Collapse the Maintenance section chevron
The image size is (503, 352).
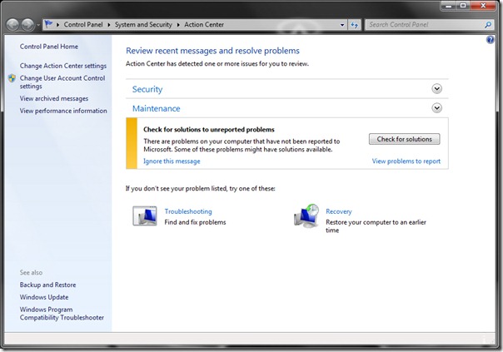pos(436,107)
